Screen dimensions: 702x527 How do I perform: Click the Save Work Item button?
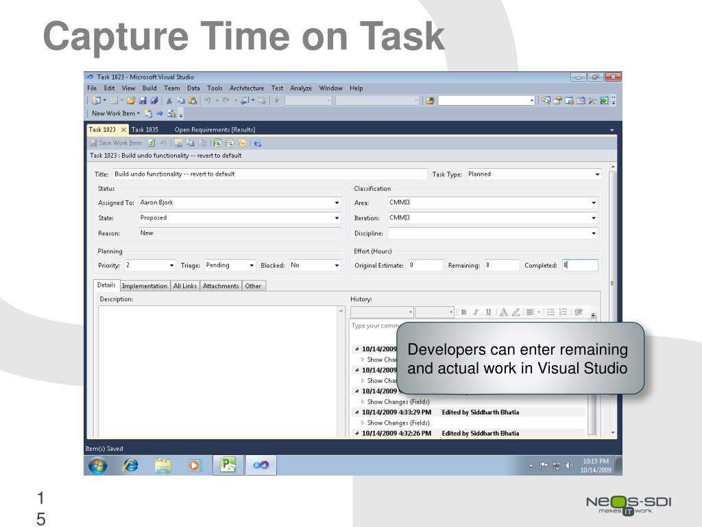(x=116, y=143)
